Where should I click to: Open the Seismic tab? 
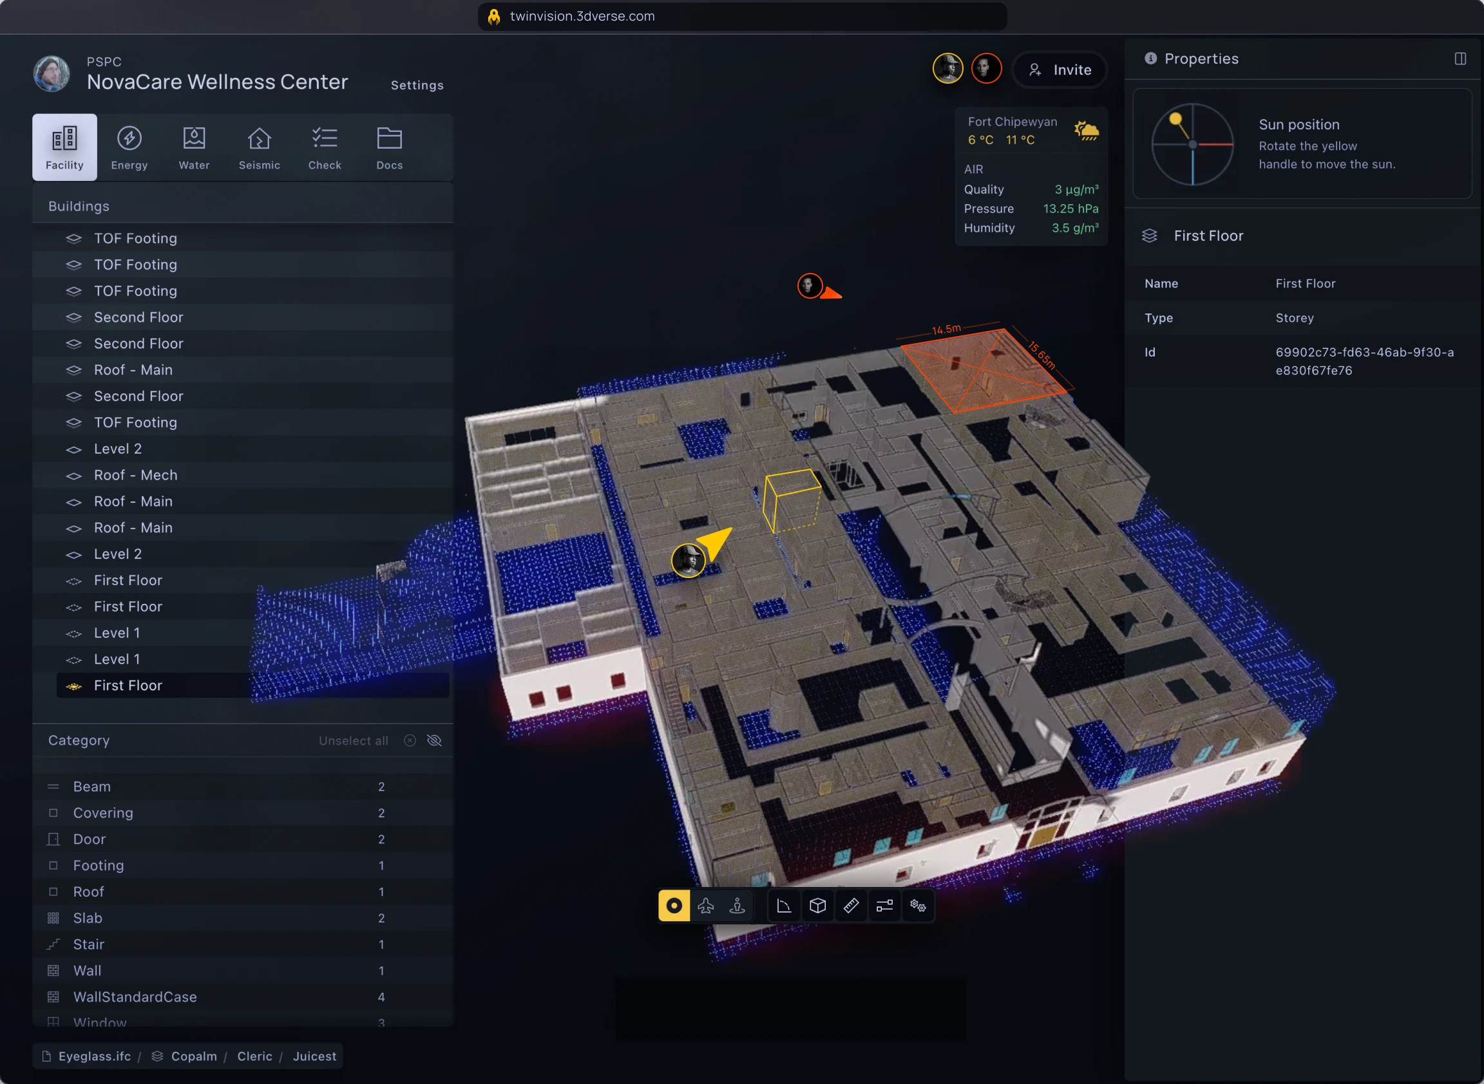pos(260,146)
